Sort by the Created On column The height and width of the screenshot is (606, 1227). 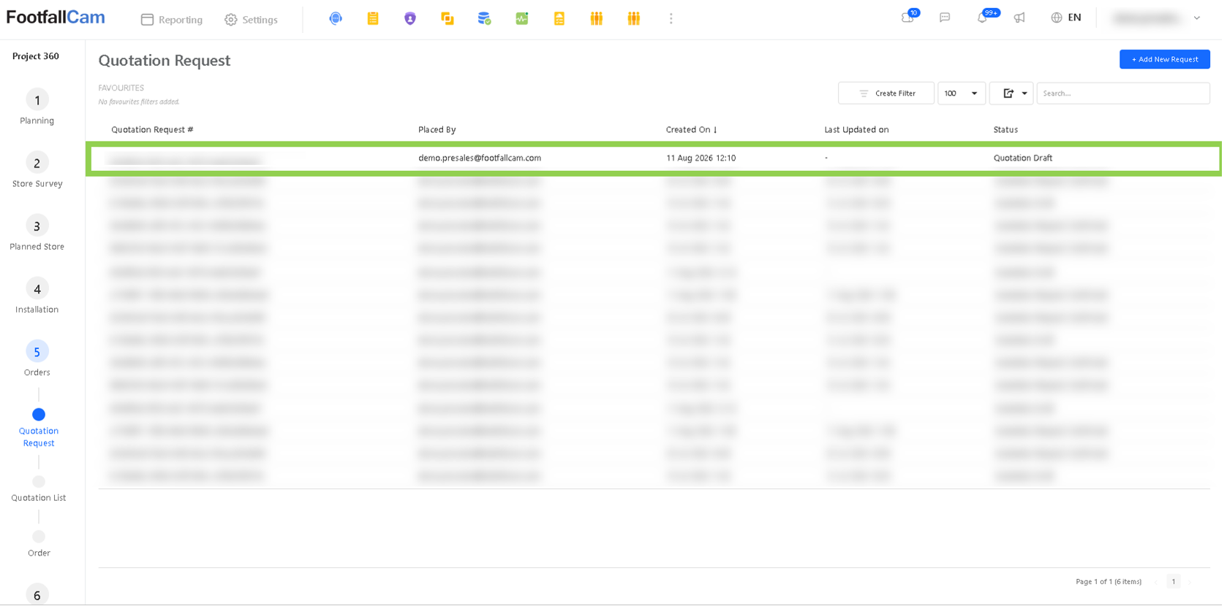point(692,130)
